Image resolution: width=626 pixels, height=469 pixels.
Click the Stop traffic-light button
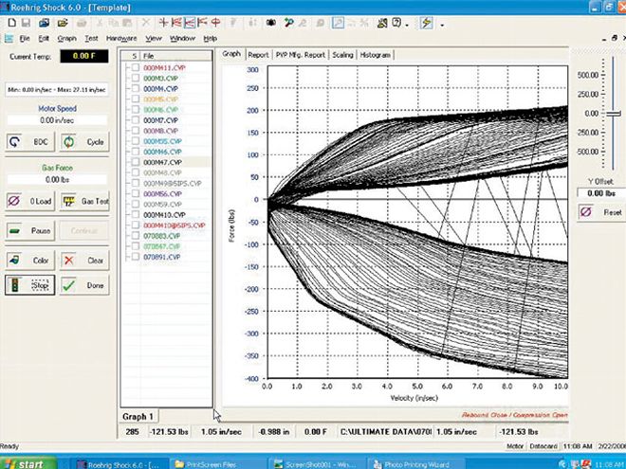[30, 285]
